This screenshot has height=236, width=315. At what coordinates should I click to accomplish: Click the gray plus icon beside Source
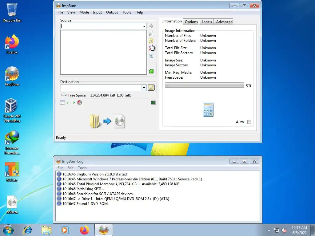coord(151,26)
